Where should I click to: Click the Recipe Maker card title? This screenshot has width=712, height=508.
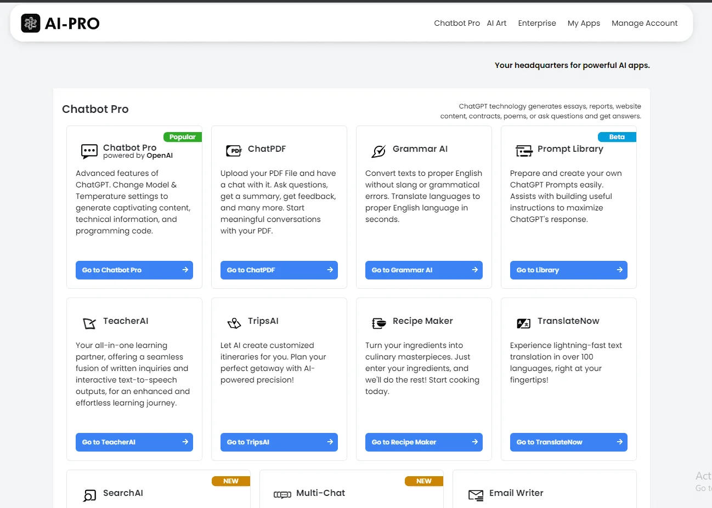pyautogui.click(x=423, y=321)
